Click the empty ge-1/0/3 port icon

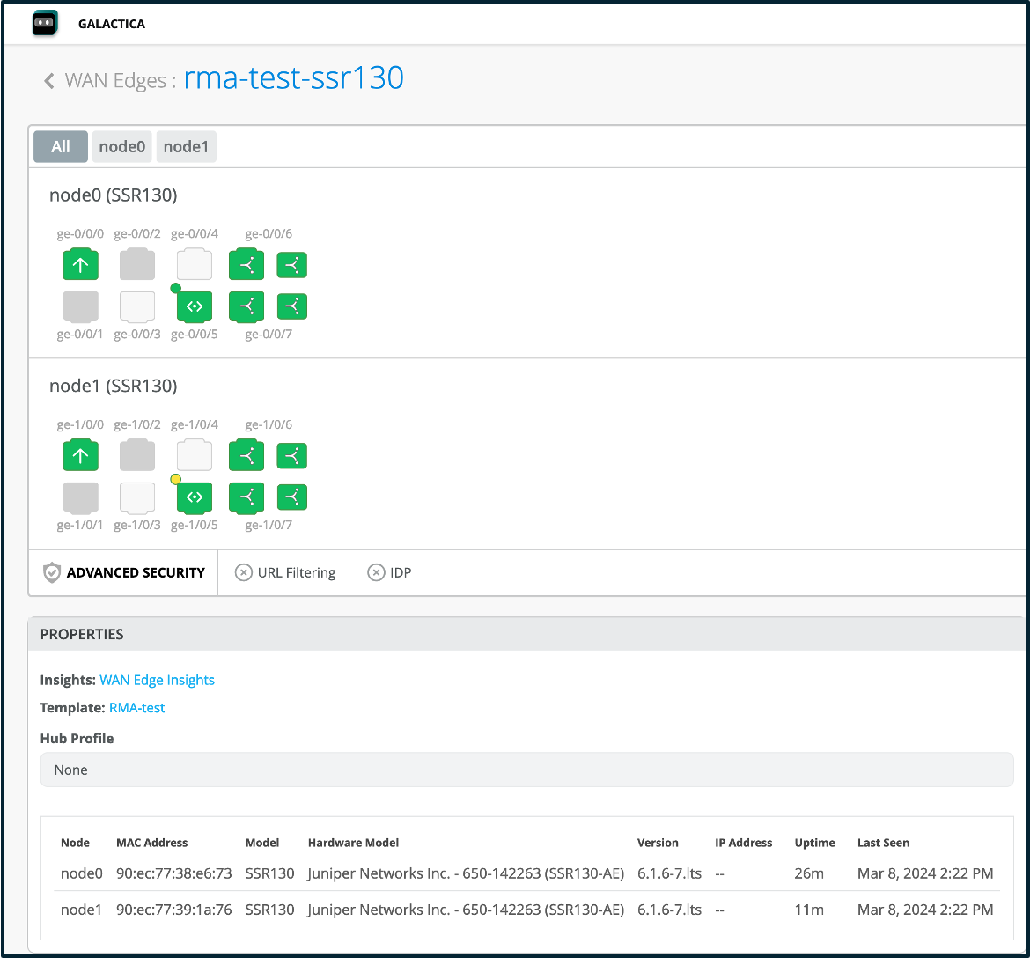tap(137, 497)
